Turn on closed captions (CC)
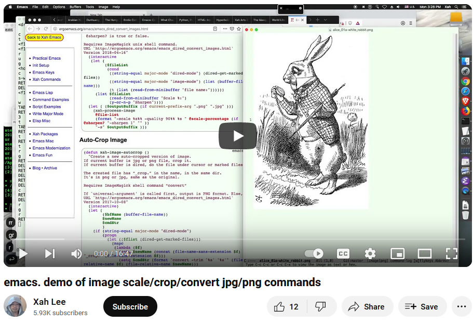Image resolution: width=473 pixels, height=324 pixels. click(x=343, y=253)
